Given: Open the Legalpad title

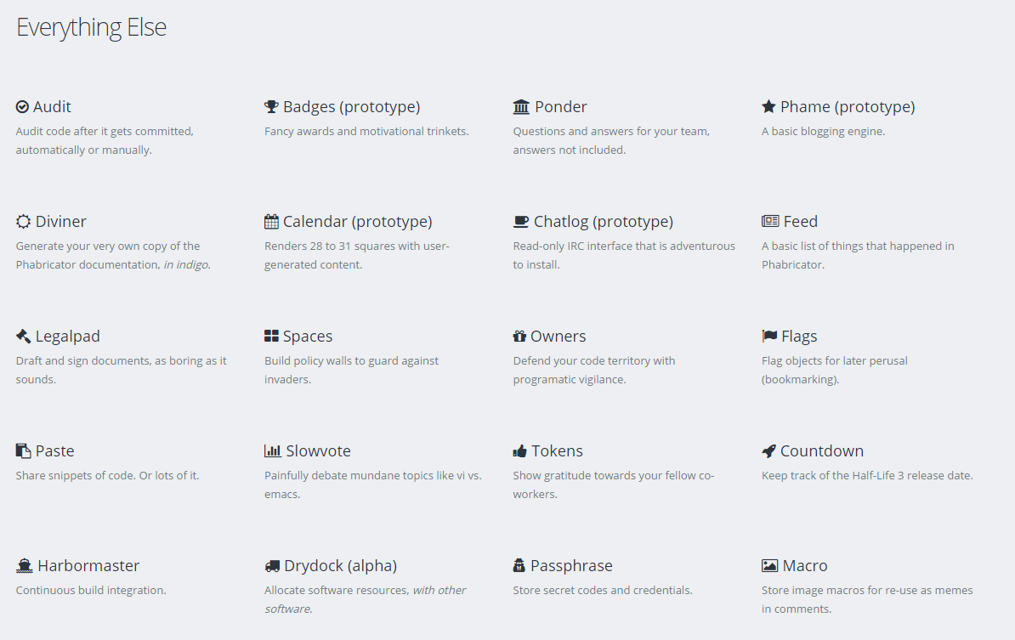Looking at the screenshot, I should coord(67,336).
